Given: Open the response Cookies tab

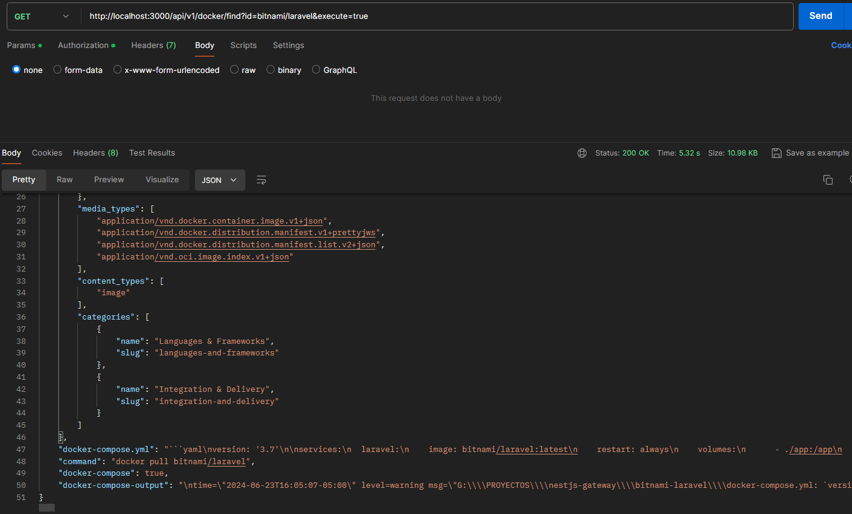Looking at the screenshot, I should (x=47, y=153).
